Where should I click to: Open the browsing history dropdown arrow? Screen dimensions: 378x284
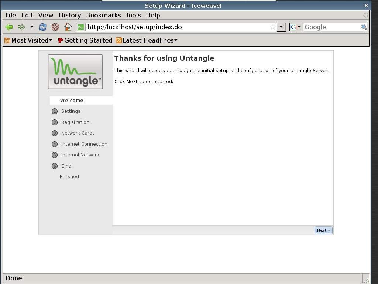click(31, 27)
